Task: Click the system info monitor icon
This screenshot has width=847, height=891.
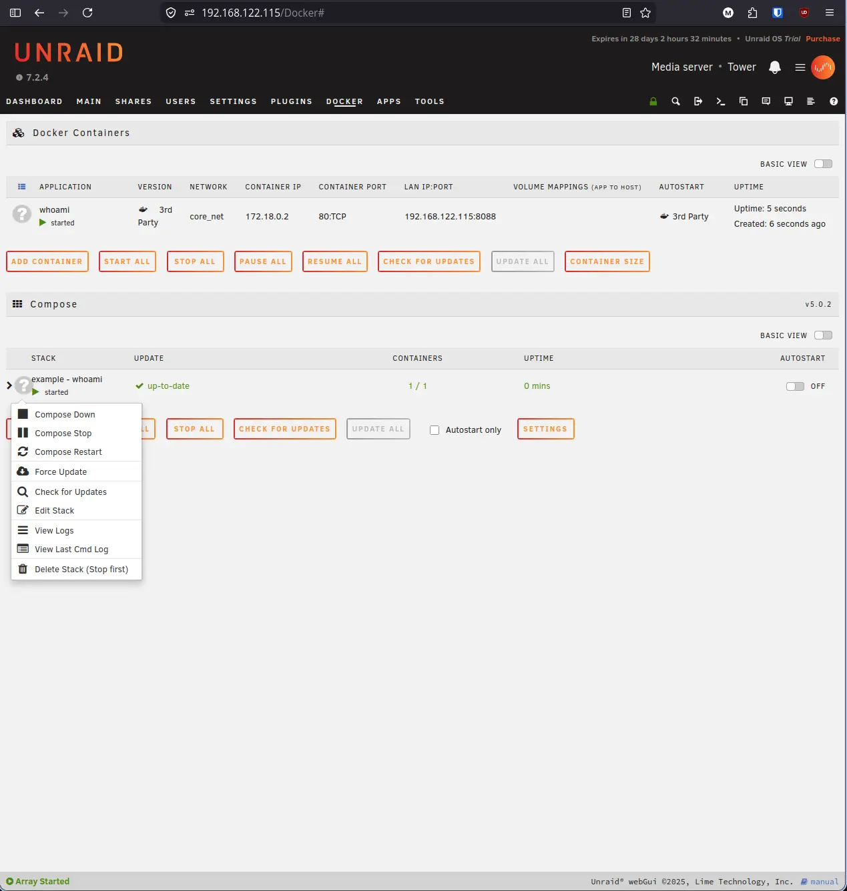Action: [x=788, y=101]
